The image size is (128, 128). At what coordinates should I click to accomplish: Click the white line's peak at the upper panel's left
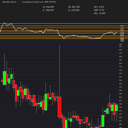coord(5,23)
